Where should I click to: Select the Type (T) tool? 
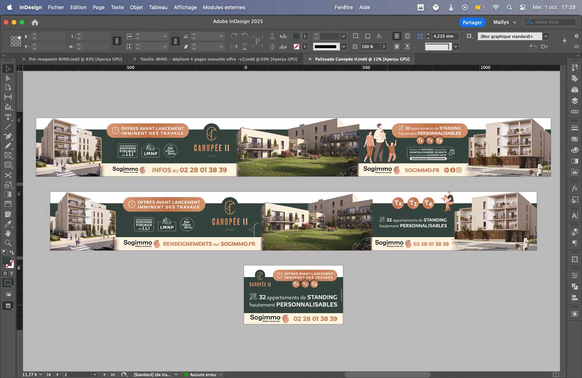(x=8, y=117)
